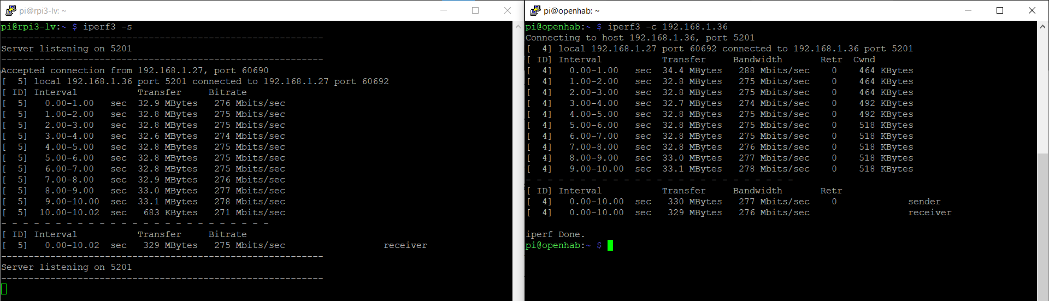
Task: Click scroll-up arrow in pi@rpi3-lv window
Action: pyautogui.click(x=518, y=26)
